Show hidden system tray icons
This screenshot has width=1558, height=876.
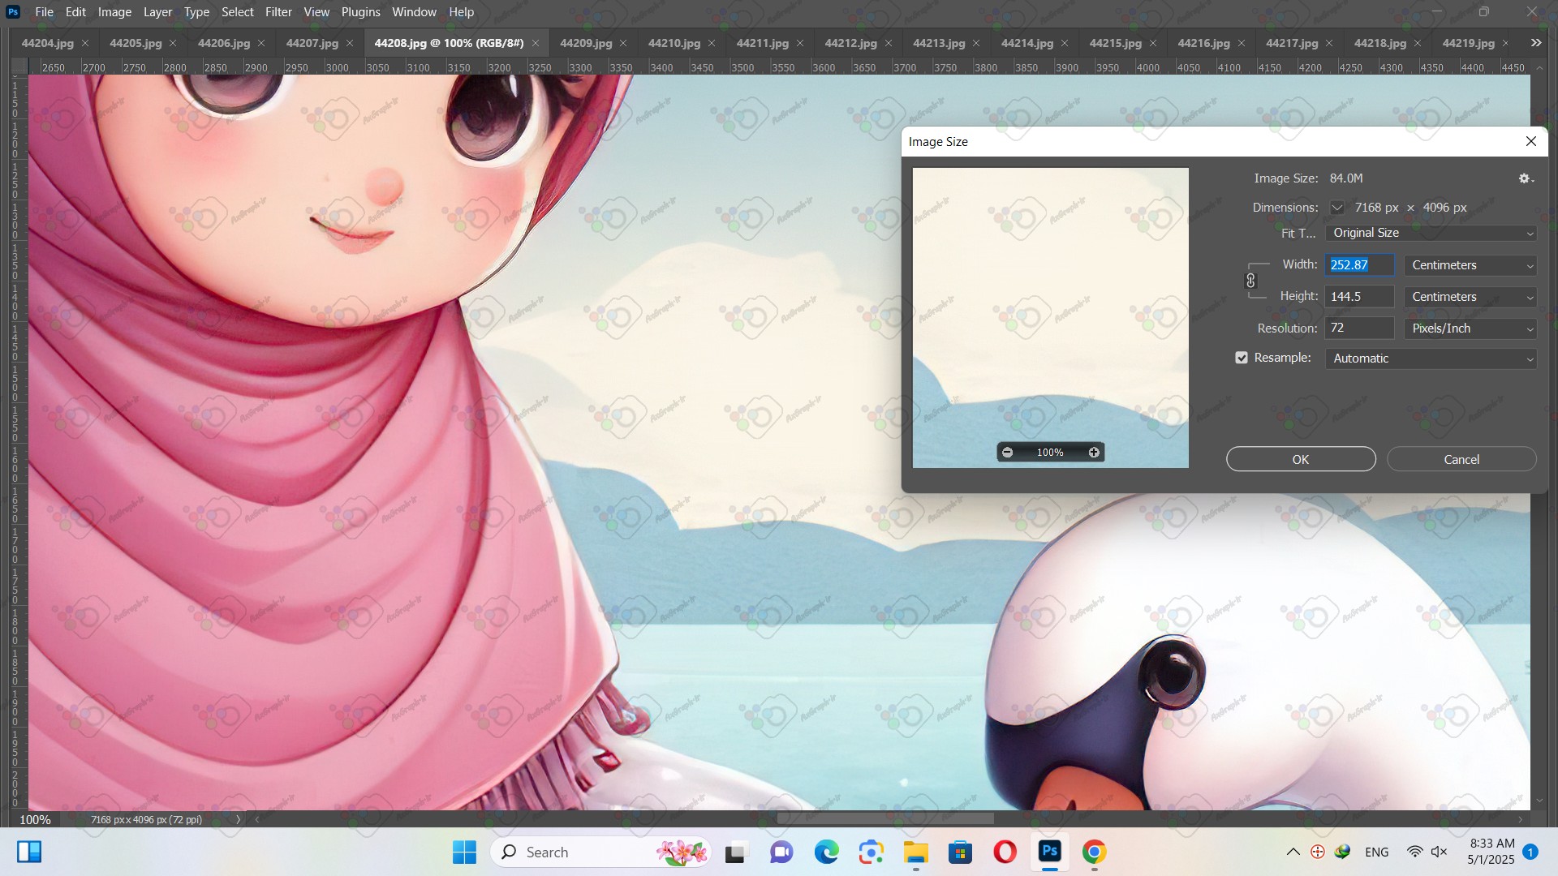tap(1293, 852)
